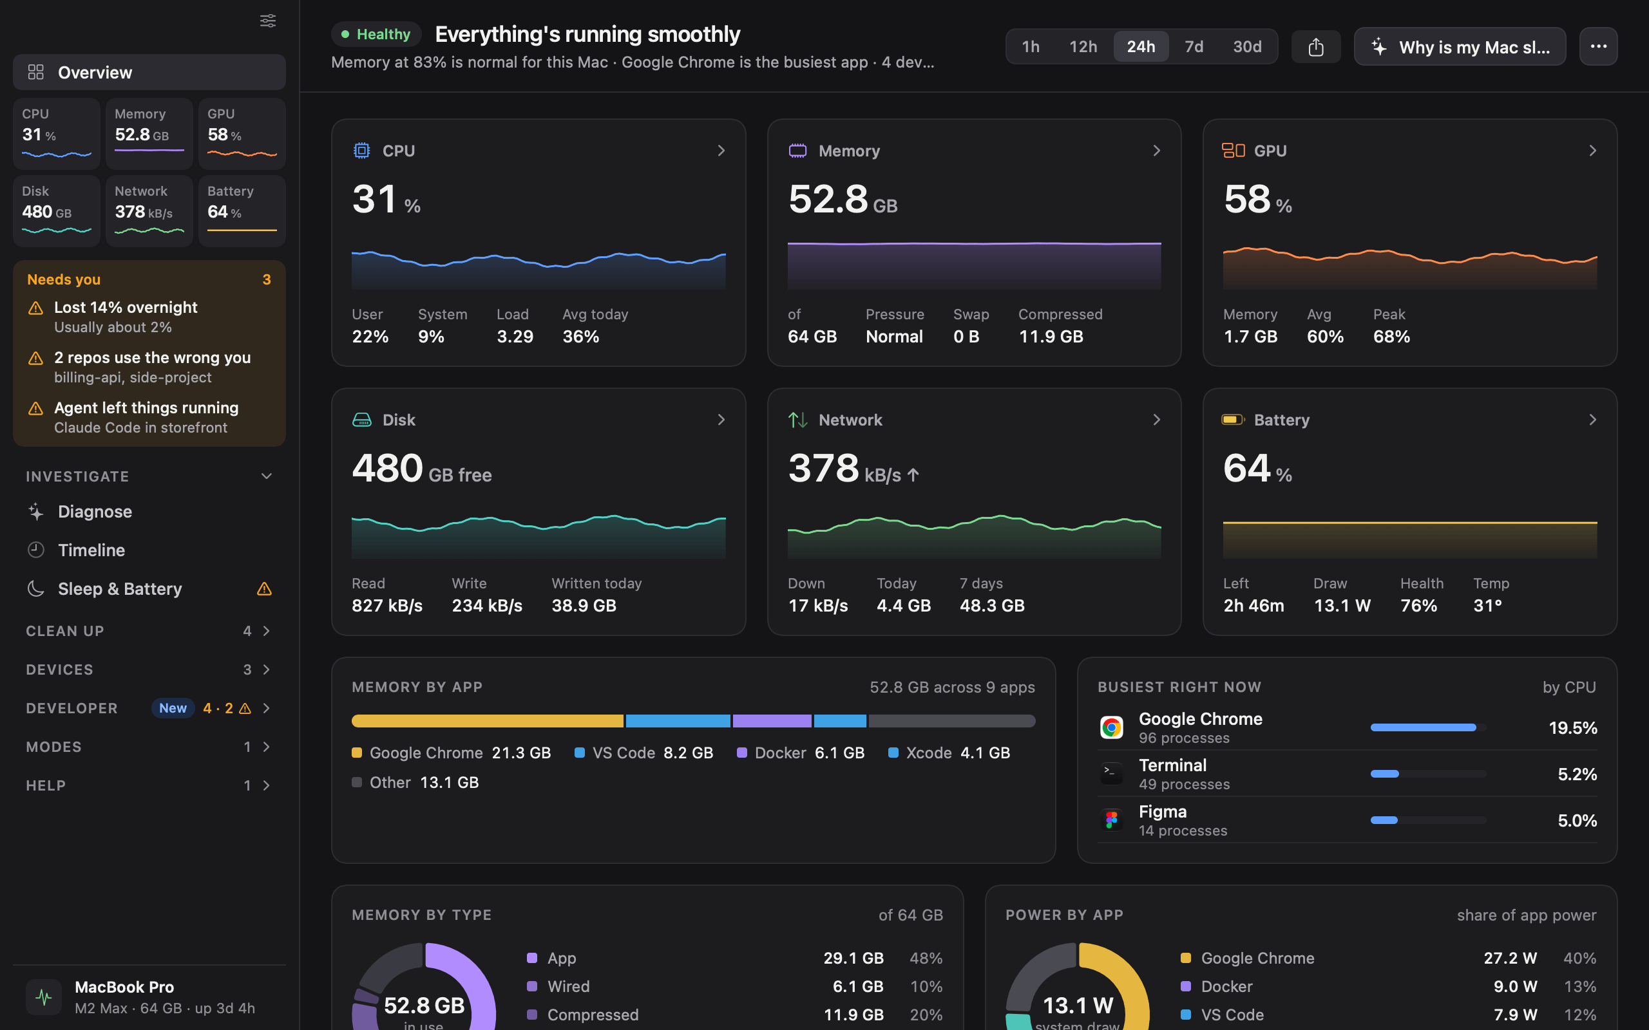Open 'Agent left things running' alert

point(149,418)
